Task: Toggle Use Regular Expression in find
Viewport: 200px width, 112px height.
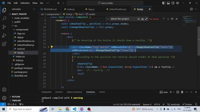Action: (146, 19)
